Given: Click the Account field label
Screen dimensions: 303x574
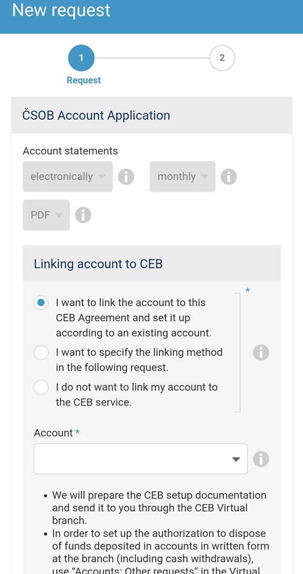Looking at the screenshot, I should (53, 433).
